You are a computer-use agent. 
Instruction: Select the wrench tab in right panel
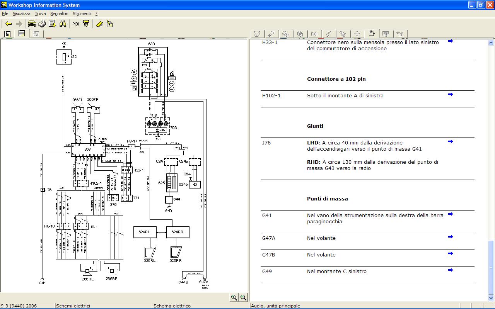click(x=271, y=34)
